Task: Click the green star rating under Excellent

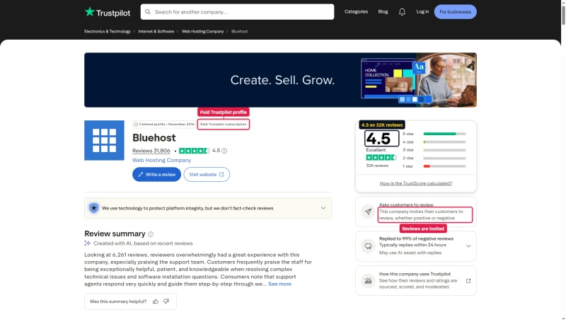Action: click(x=381, y=157)
